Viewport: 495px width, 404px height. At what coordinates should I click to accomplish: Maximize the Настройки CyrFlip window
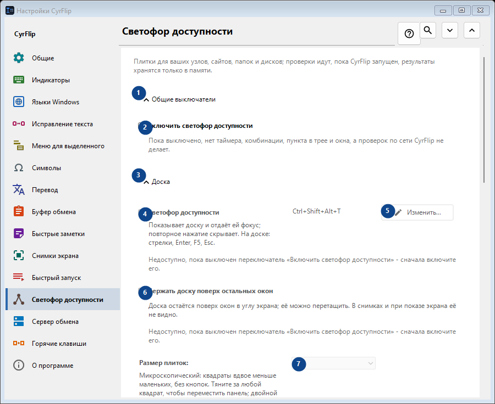coord(461,10)
